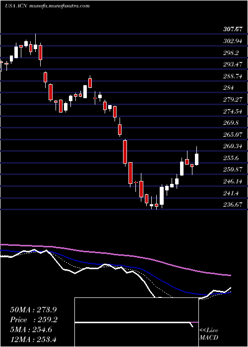Click the 255.6 price label
Screen dimensions: 248x347
231,158
